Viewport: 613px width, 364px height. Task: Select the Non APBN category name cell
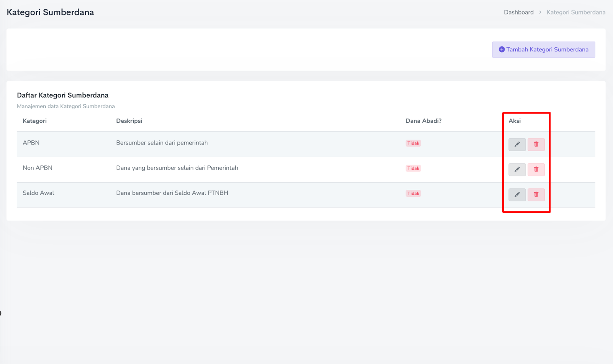(x=38, y=168)
